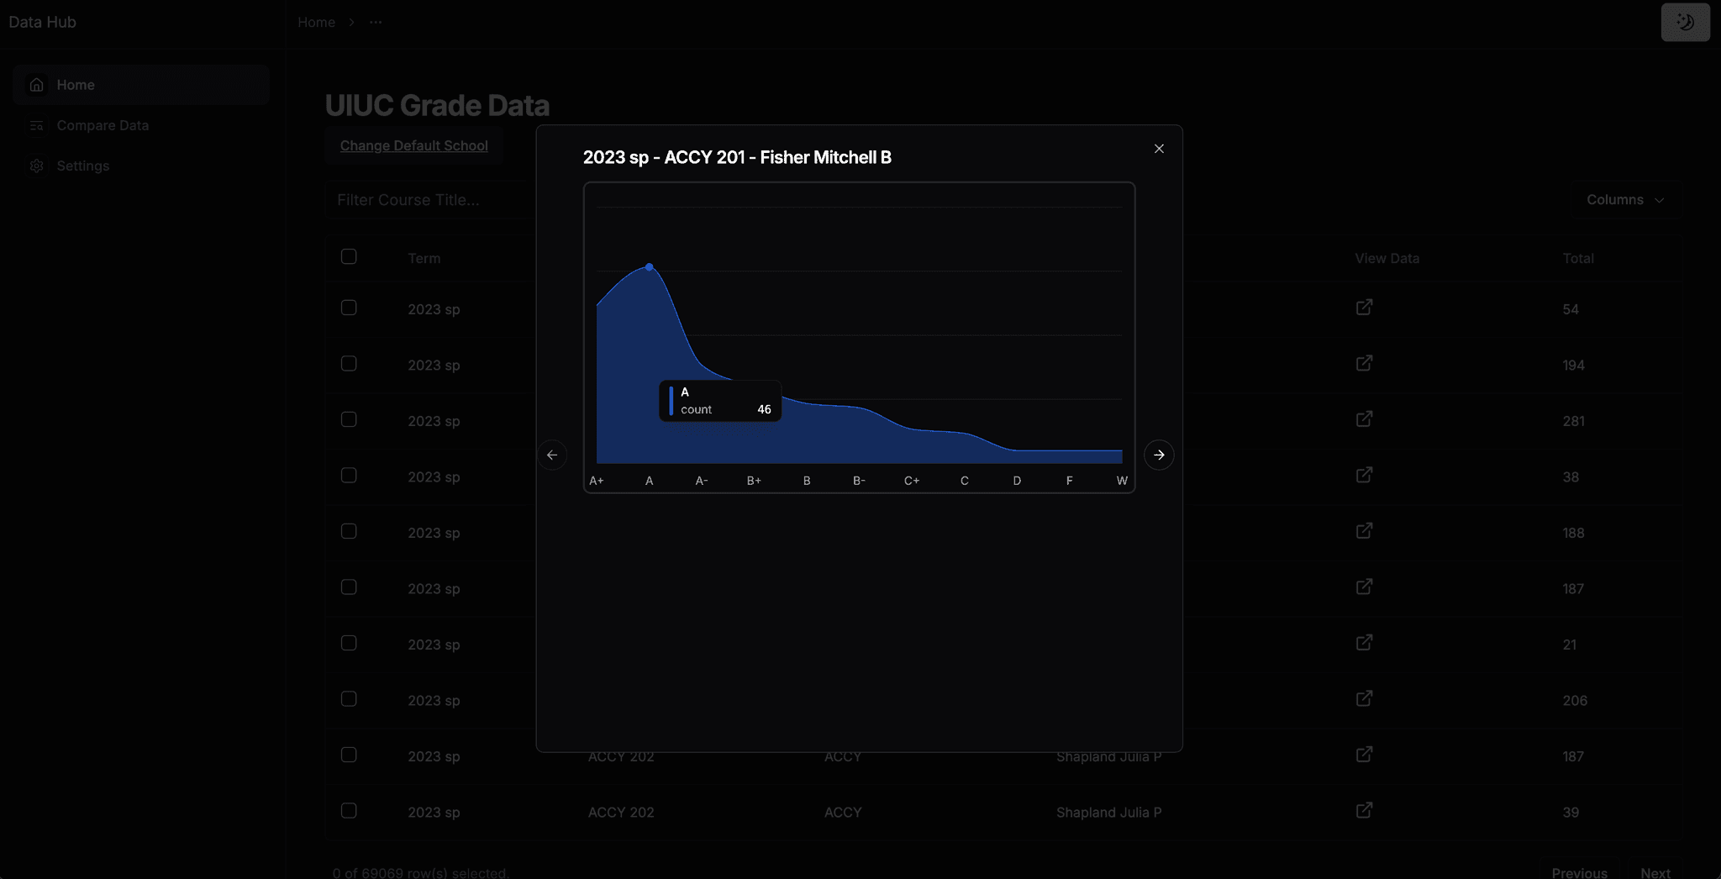
Task: Click the View Data column header
Action: point(1387,259)
